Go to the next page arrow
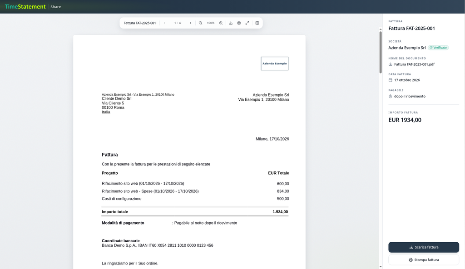Viewport: 465px width, 269px height. pos(190,23)
